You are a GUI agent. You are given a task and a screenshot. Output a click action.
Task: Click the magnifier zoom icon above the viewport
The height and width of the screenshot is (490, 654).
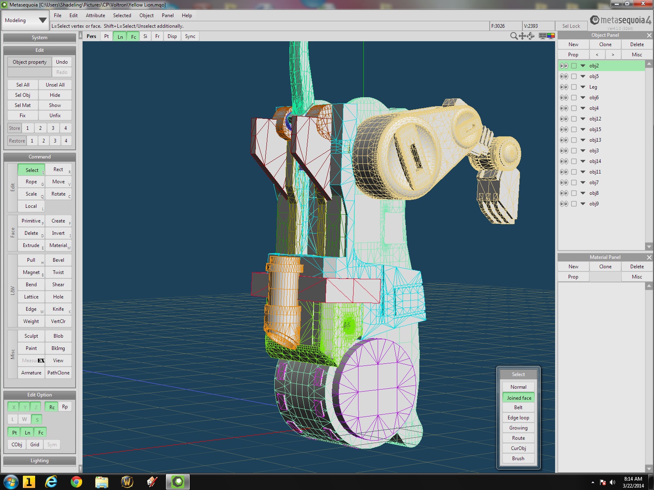point(514,36)
